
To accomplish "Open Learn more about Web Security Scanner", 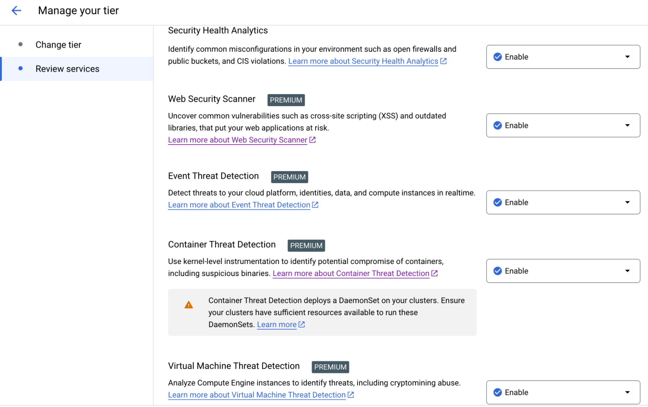I will pos(237,140).
